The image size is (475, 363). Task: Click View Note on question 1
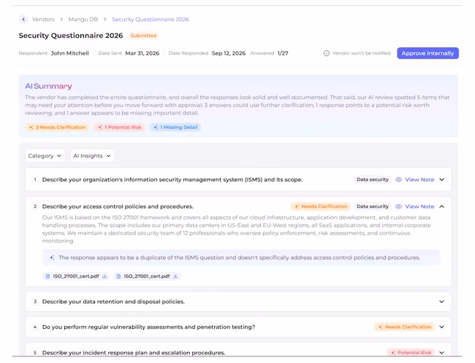click(419, 179)
